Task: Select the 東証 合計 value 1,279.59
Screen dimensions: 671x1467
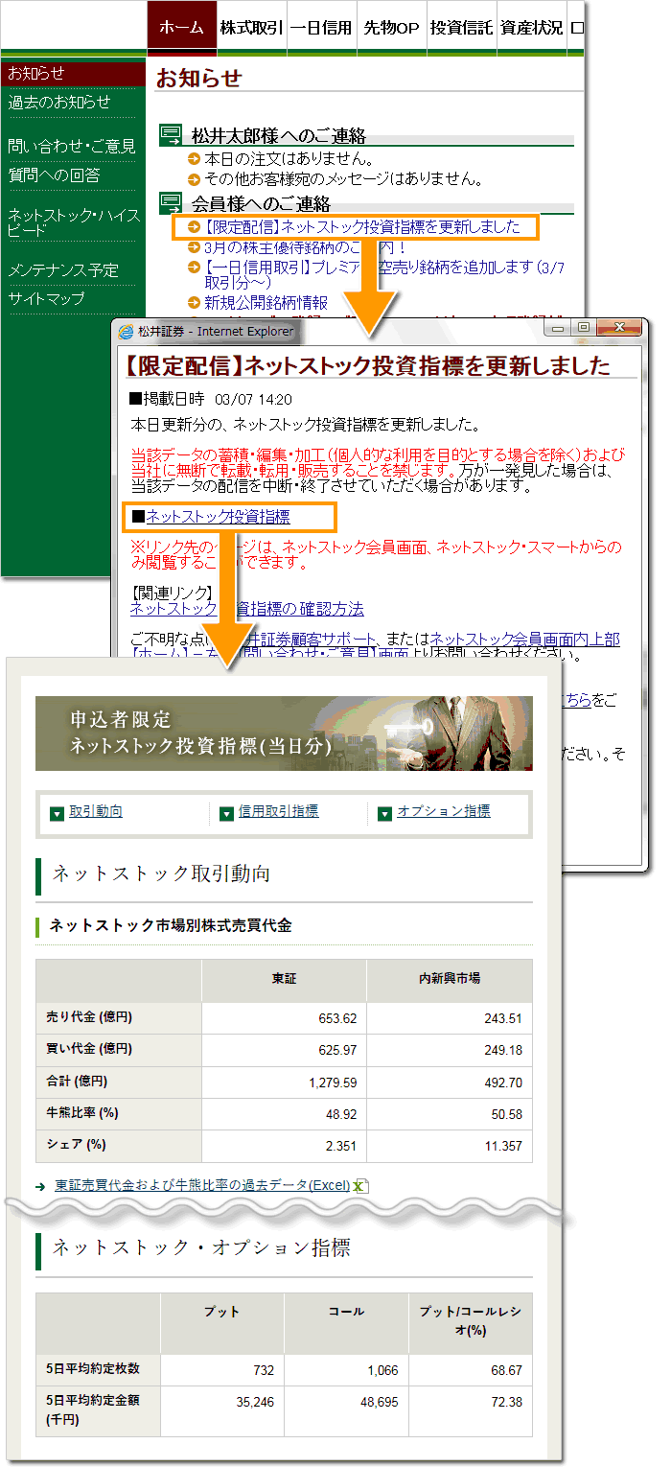Action: 333,1082
